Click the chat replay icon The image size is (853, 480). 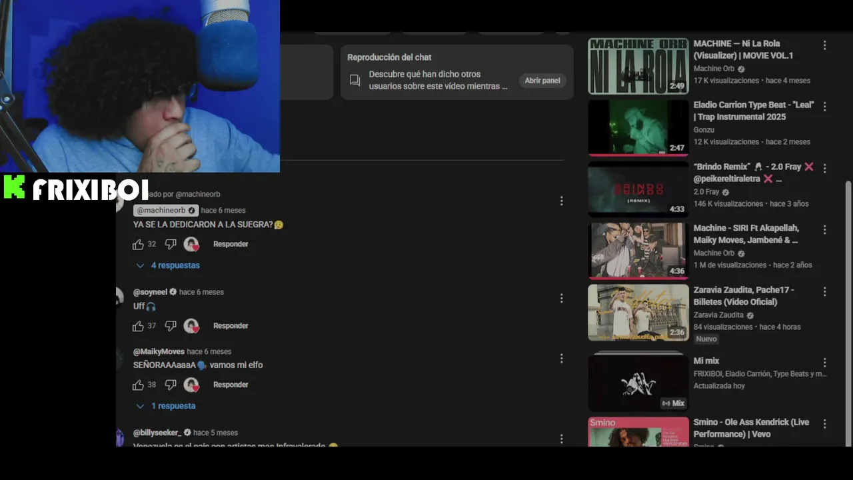[x=355, y=81]
